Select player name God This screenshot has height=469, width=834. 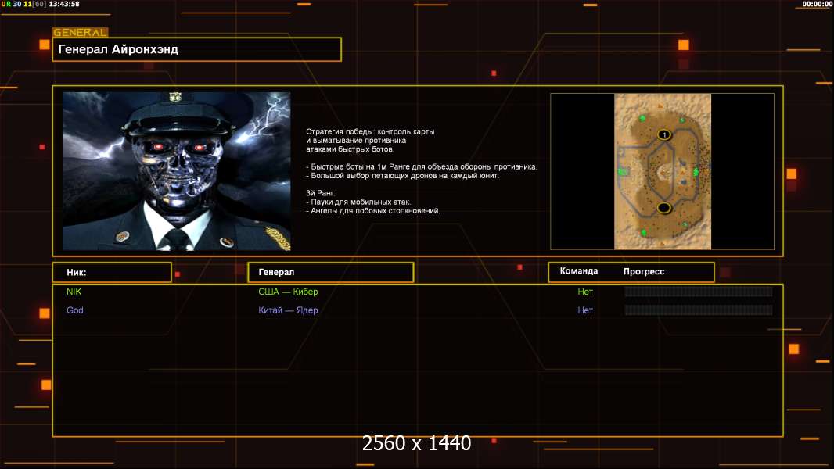coord(75,310)
